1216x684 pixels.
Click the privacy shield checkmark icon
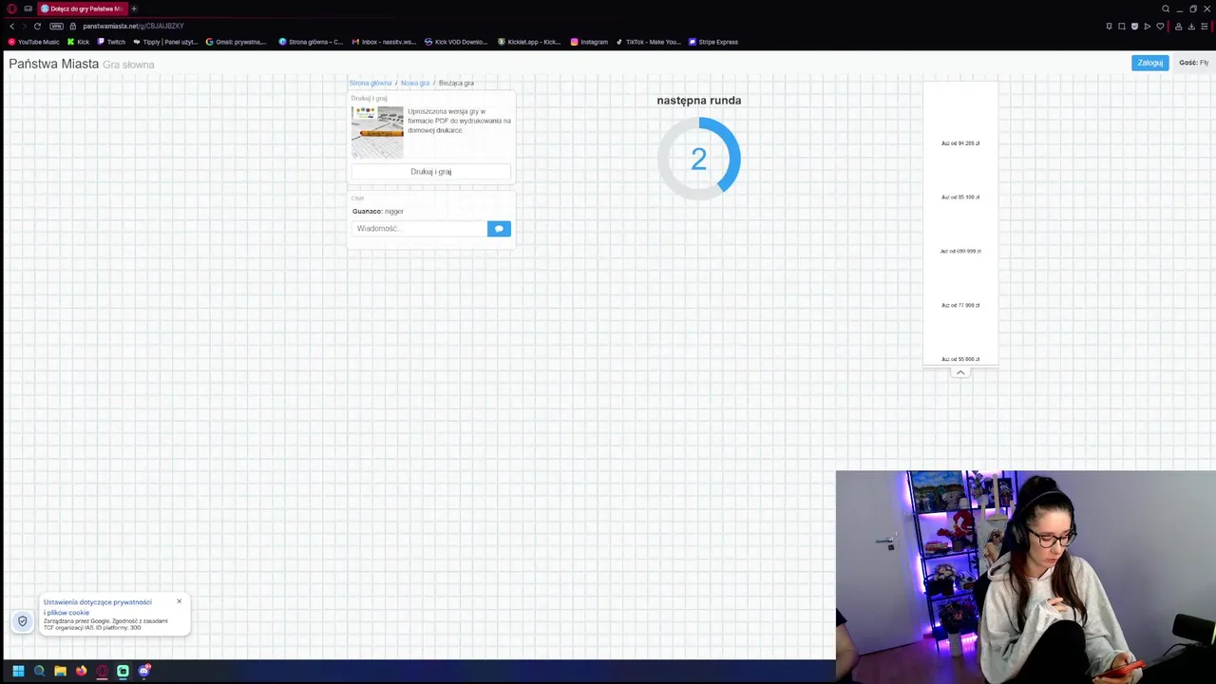click(23, 621)
